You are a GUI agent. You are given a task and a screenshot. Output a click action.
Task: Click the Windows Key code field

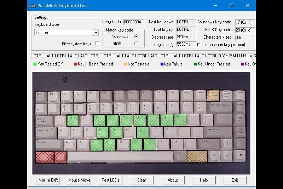(x=245, y=22)
